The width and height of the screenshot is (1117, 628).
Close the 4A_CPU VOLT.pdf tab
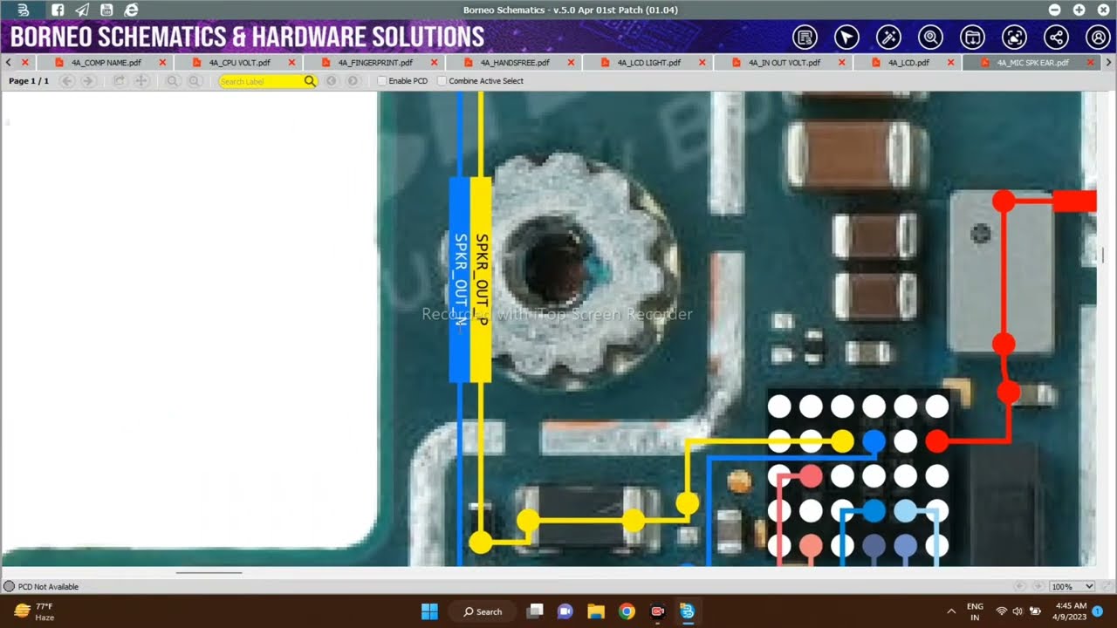pyautogui.click(x=291, y=63)
